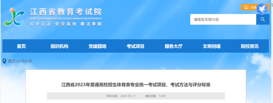The width and height of the screenshot is (273, 103).
Task: Go to the 首页 navigation item
Action: 21,46
